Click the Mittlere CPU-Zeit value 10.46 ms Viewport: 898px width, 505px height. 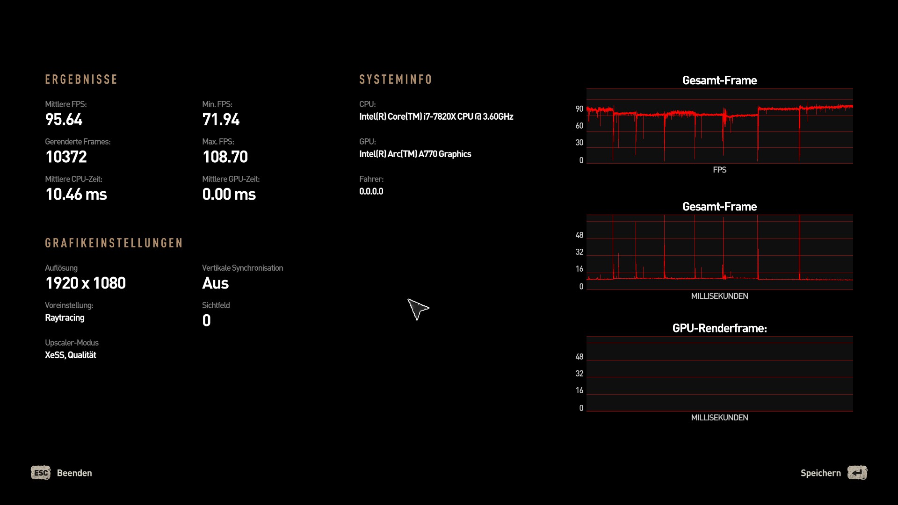76,195
